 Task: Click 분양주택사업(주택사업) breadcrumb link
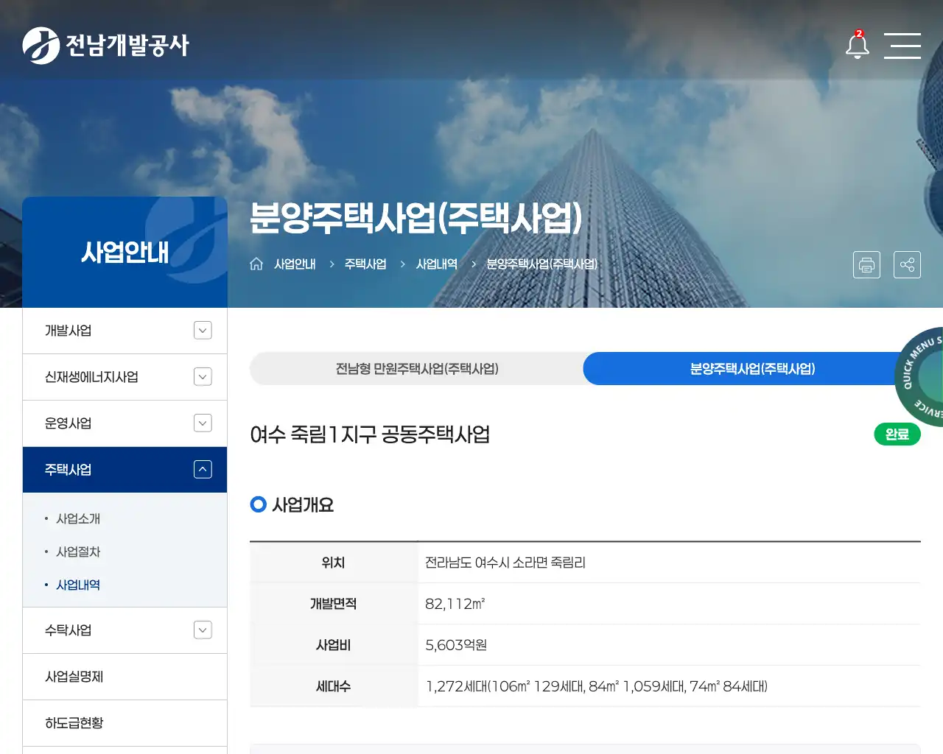542,264
